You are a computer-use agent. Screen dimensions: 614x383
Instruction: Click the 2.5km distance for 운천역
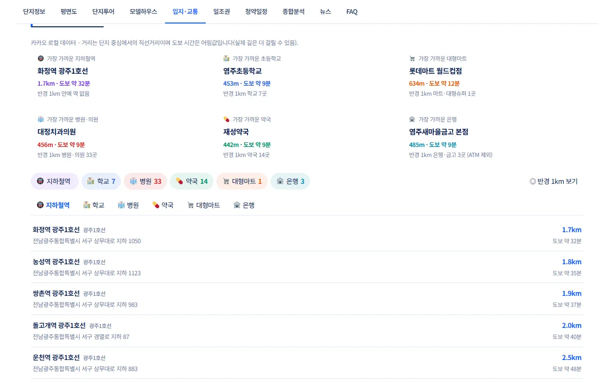pyautogui.click(x=572, y=358)
